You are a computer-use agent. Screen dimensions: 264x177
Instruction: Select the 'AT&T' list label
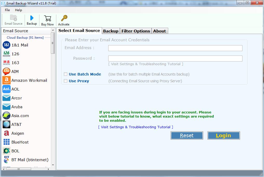[x=17, y=125]
